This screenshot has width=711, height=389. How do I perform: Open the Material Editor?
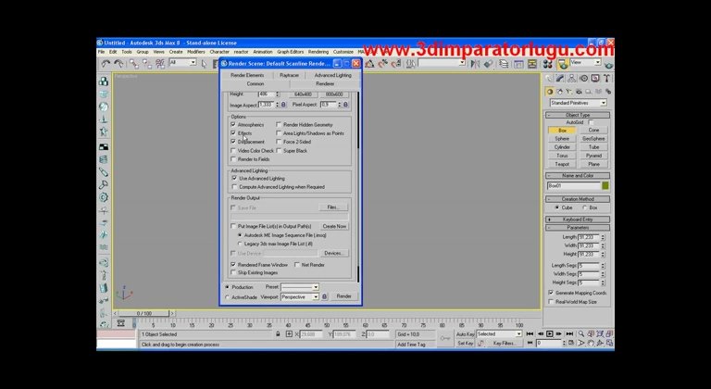[x=547, y=64]
